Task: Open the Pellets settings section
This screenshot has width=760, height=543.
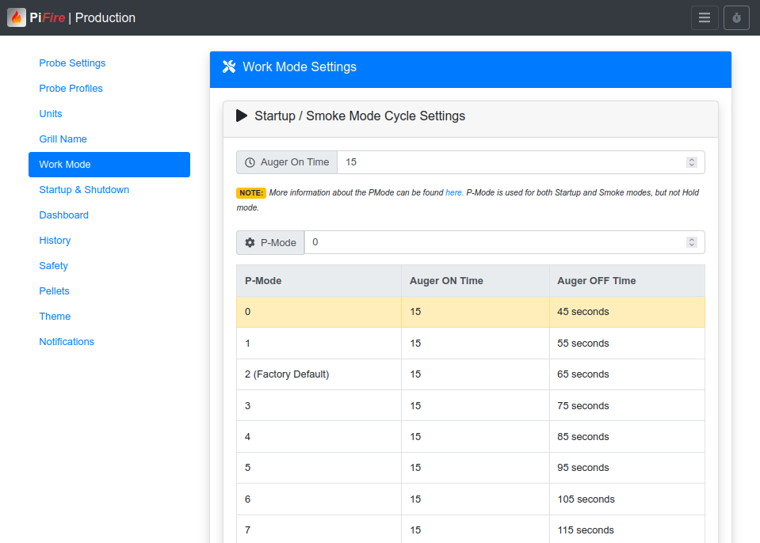Action: coord(54,291)
